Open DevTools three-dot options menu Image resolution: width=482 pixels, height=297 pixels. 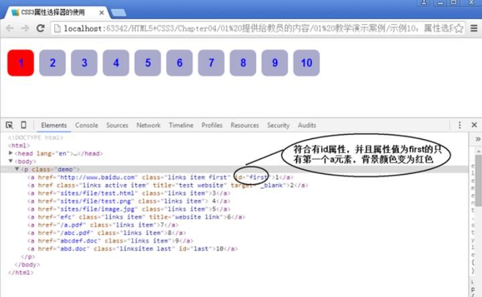(x=459, y=124)
